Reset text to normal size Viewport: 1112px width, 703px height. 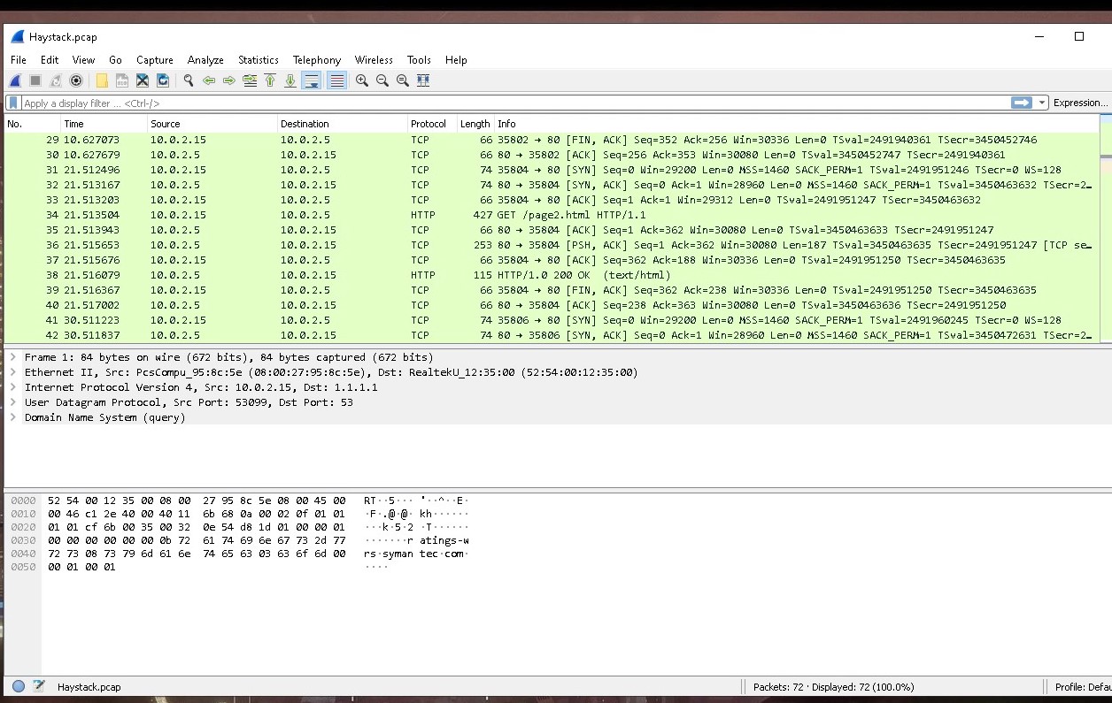click(x=403, y=80)
